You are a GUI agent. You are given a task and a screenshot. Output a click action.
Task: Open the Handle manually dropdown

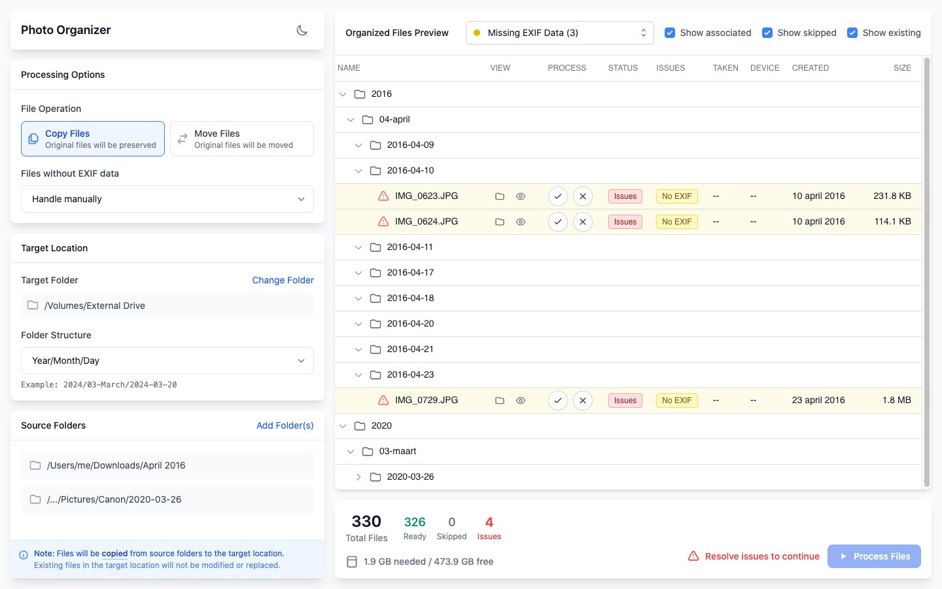(x=167, y=199)
